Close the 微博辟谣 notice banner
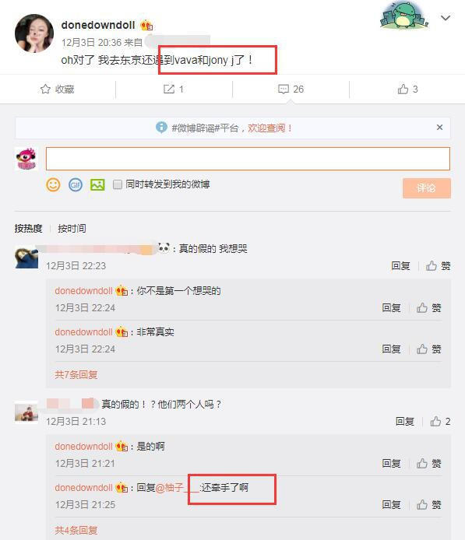 coord(439,128)
